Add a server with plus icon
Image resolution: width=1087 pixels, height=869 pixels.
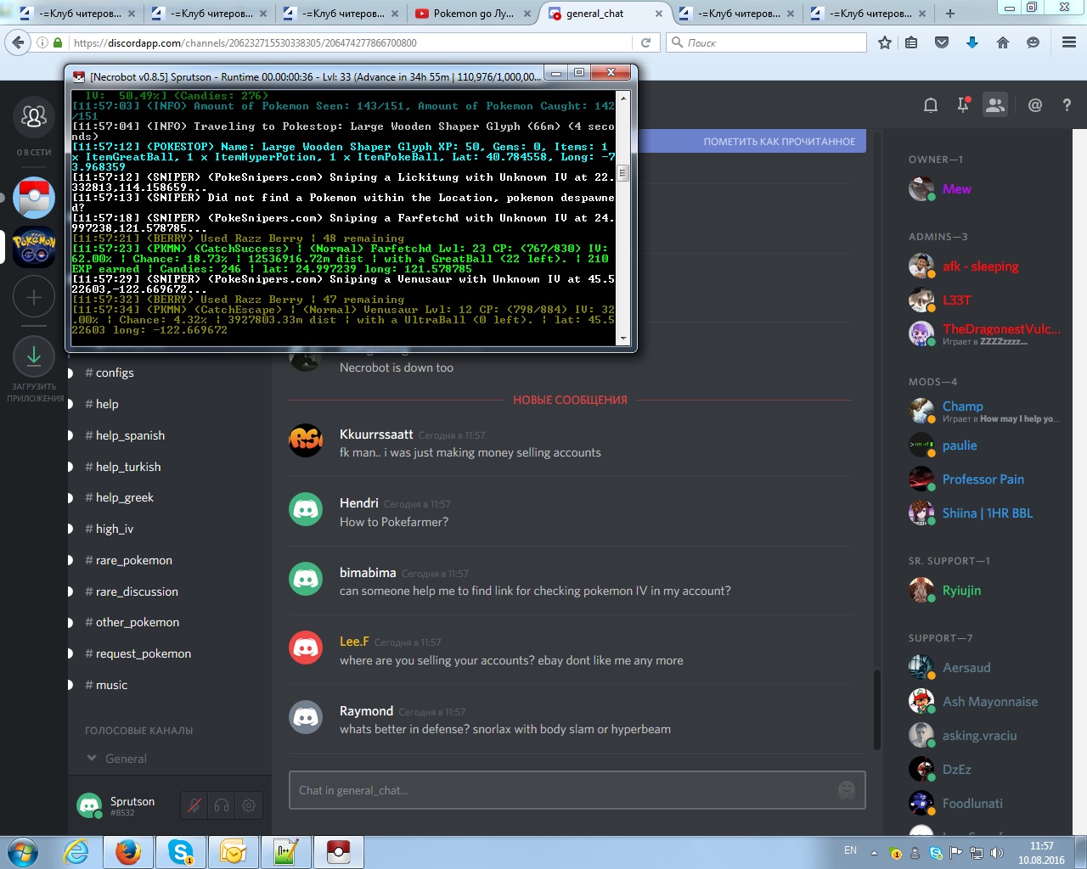tap(34, 297)
